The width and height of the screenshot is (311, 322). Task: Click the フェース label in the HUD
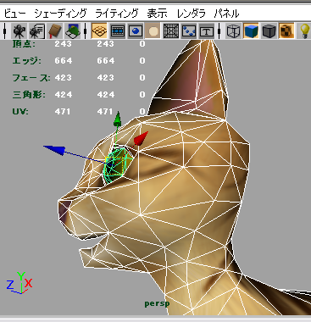(31, 78)
